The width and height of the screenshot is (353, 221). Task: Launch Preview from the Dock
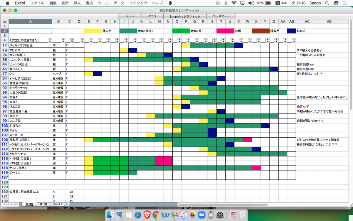coord(120,215)
